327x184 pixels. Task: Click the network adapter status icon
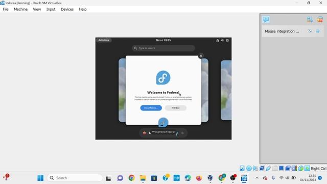262,168
